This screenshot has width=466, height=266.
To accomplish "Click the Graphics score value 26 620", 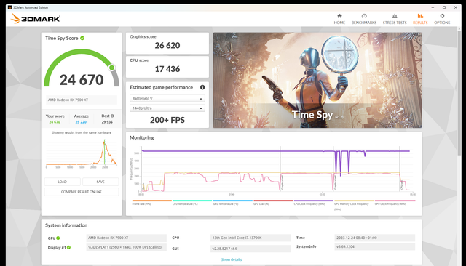I will [x=167, y=45].
